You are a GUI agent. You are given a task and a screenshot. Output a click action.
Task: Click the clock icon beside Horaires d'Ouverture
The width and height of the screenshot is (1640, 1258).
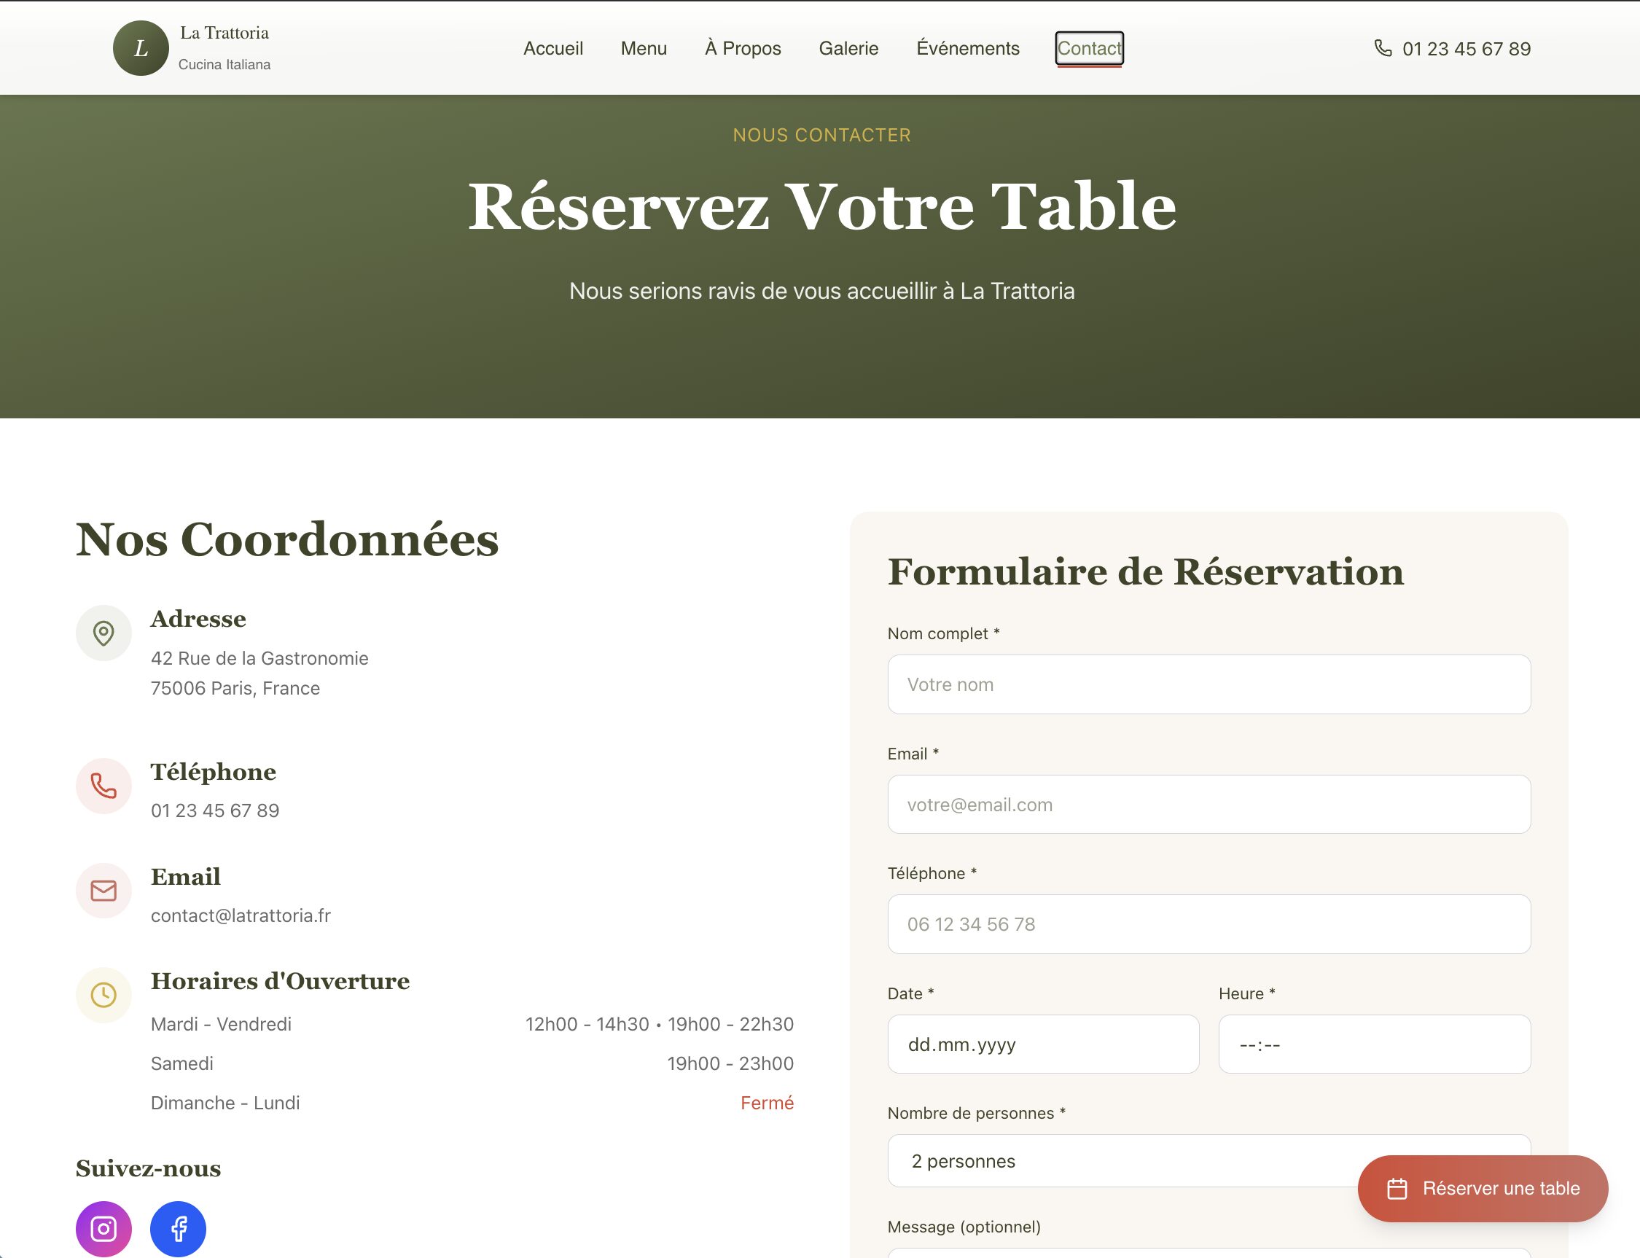click(104, 994)
